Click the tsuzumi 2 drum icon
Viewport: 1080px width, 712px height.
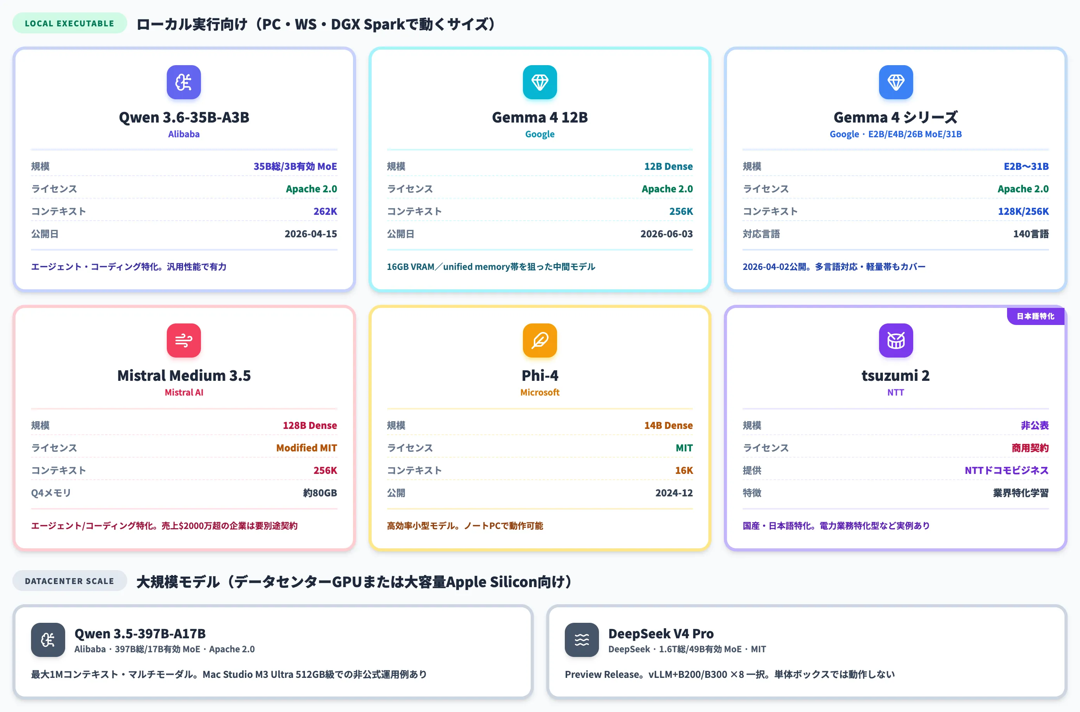click(x=896, y=340)
